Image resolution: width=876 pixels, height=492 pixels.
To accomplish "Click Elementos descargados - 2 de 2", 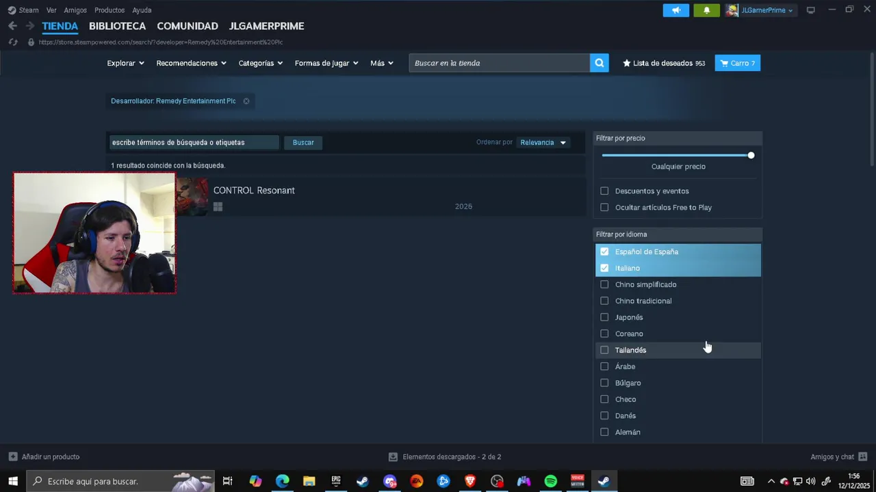I will point(452,456).
